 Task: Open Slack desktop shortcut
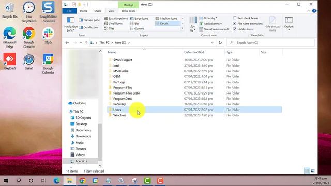coord(48,36)
